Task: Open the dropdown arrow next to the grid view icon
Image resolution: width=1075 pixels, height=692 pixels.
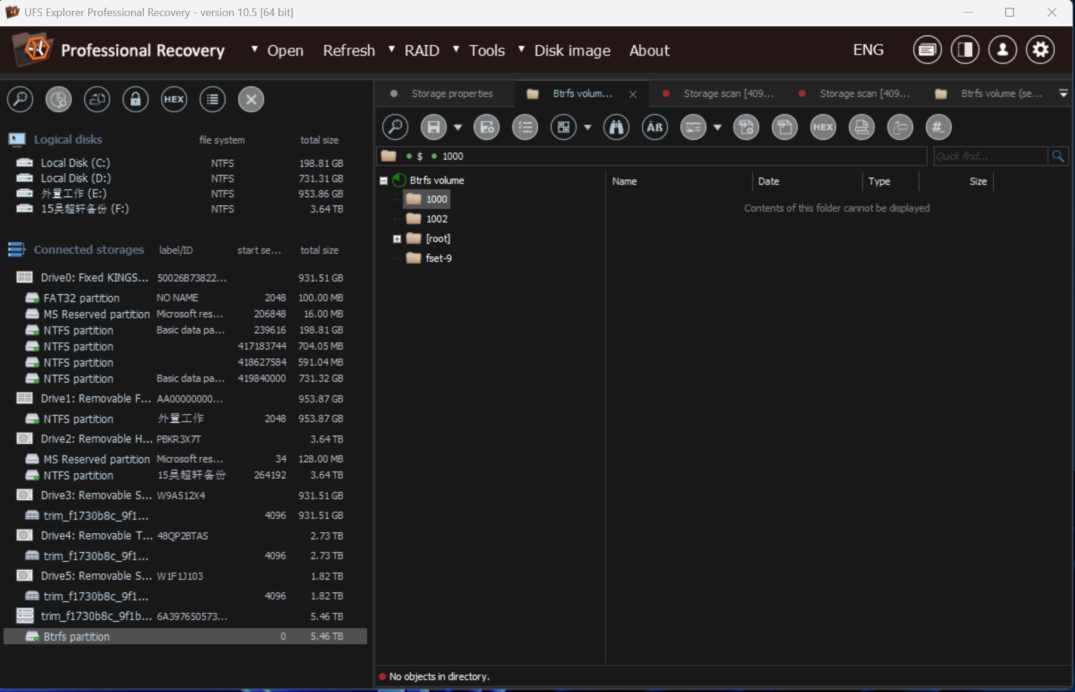Action: click(x=588, y=127)
